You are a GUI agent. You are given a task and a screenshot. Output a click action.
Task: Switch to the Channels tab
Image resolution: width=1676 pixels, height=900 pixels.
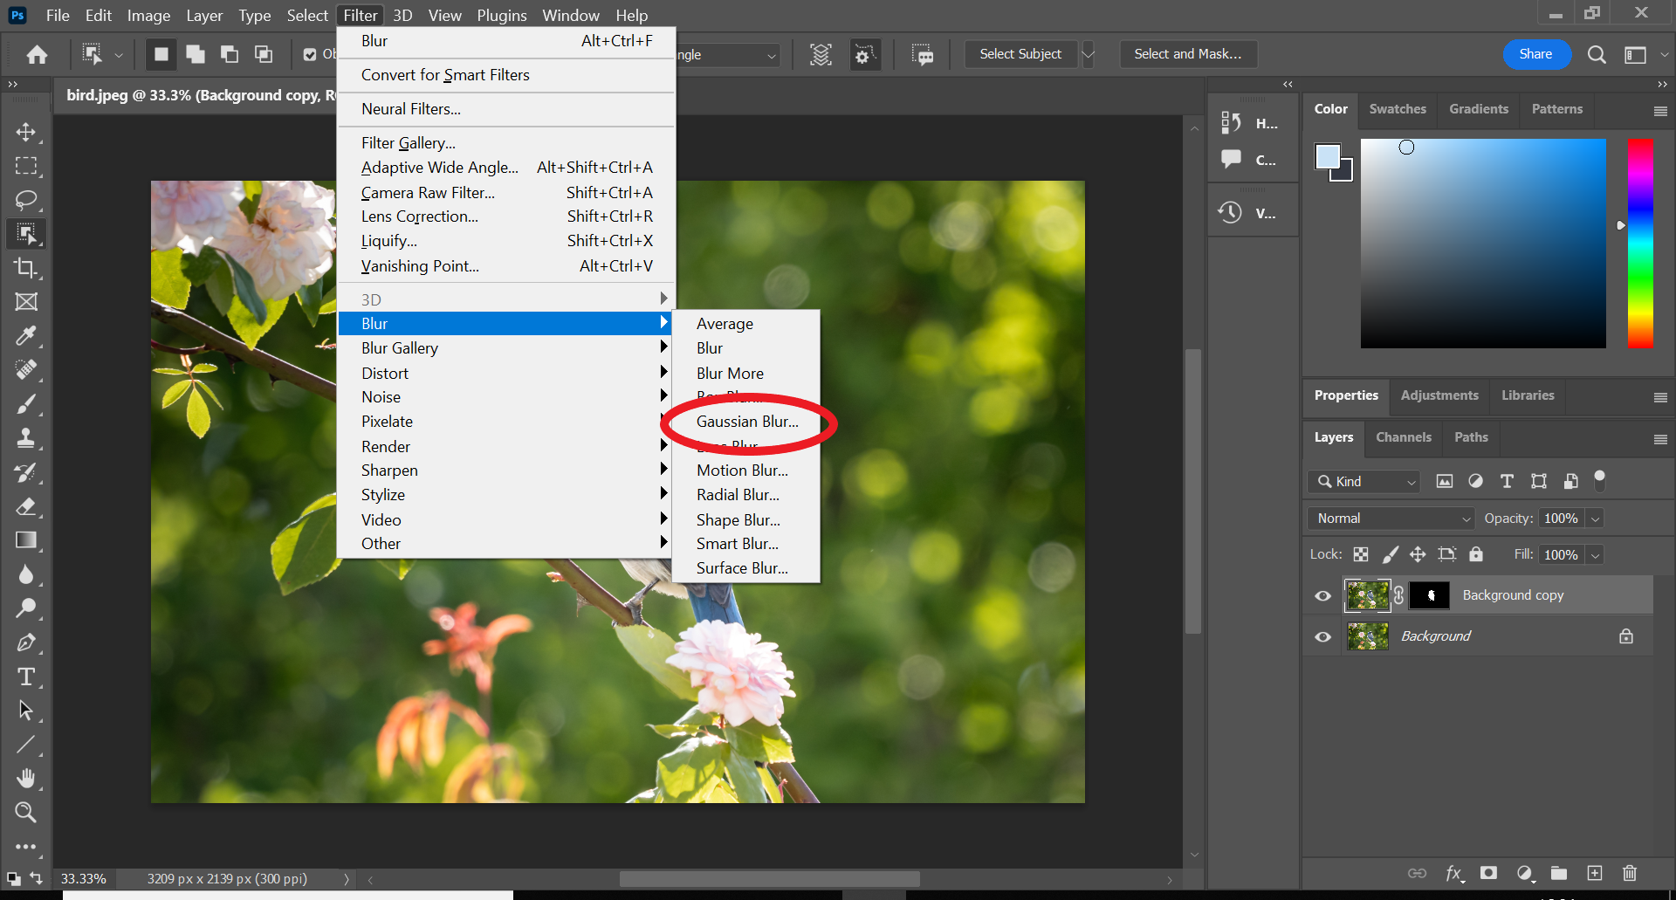tap(1404, 437)
